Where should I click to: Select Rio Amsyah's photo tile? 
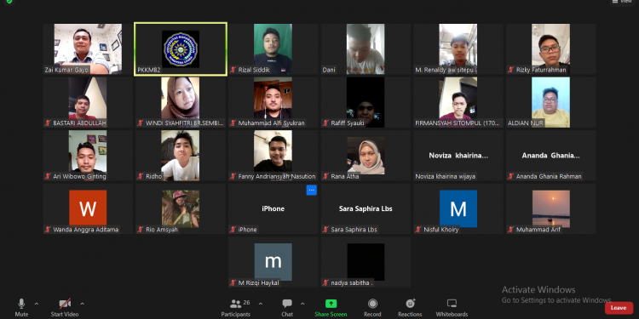[181, 208]
